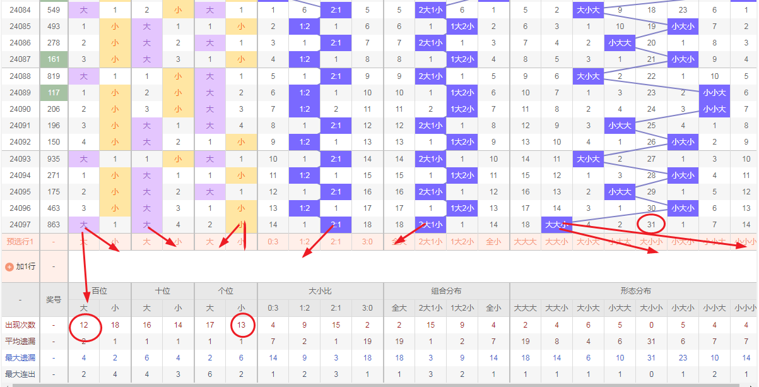Choose 大小大 in the preselection row
Viewport: 759px width, 387px height.
coord(588,241)
